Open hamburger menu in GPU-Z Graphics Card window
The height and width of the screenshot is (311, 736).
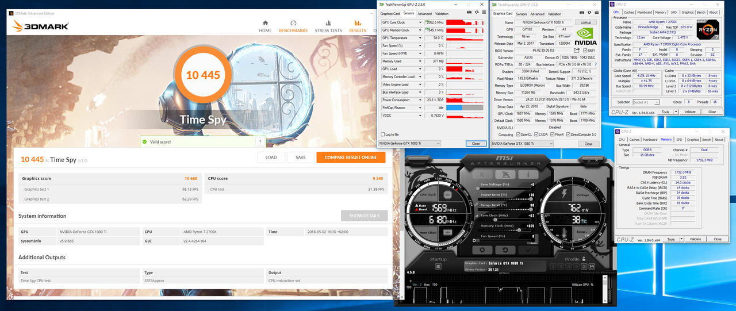click(597, 12)
